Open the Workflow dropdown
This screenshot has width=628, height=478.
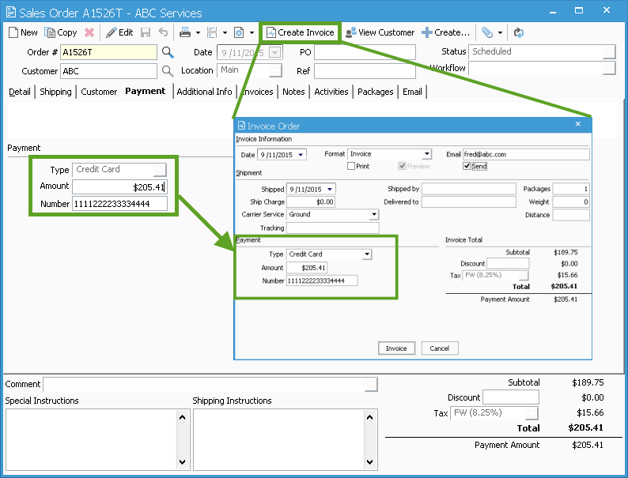click(x=609, y=69)
